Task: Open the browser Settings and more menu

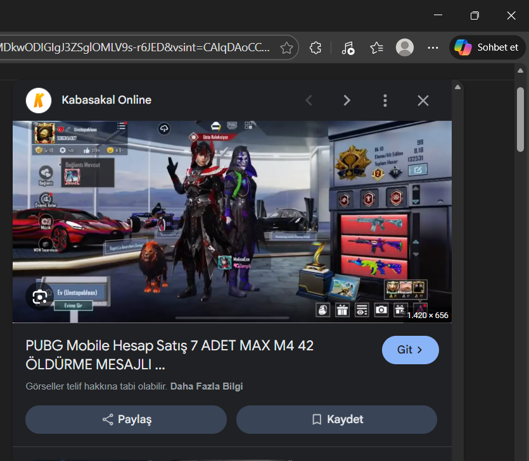Action: point(433,48)
